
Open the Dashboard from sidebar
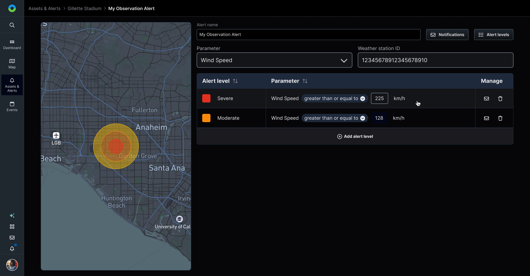pos(12,44)
